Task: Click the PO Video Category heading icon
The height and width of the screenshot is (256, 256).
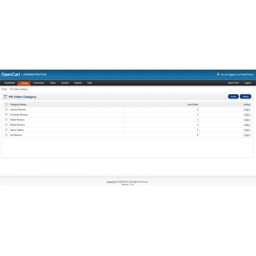Action: (5, 97)
